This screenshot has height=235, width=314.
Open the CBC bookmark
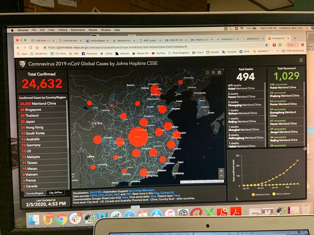pos(74,54)
